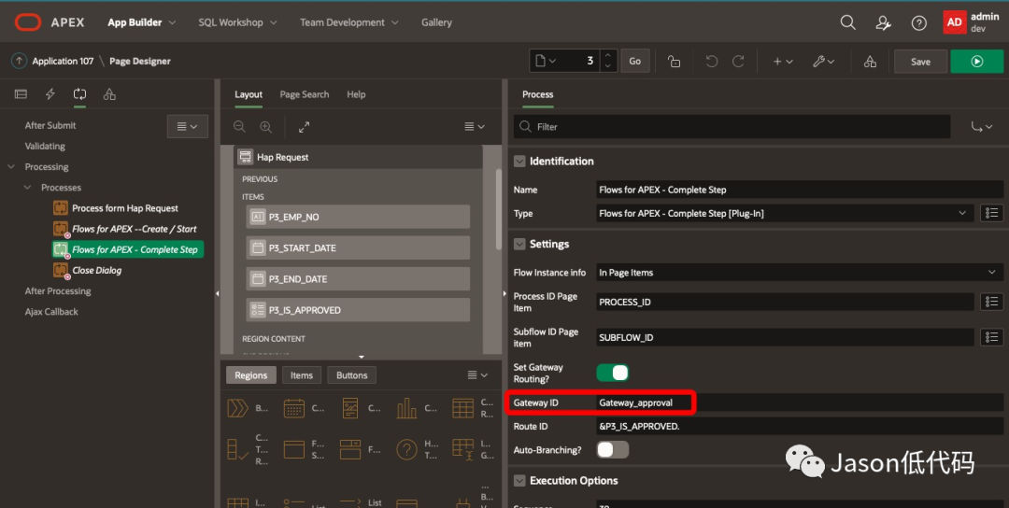
Task: Open the App Builder menu
Action: click(x=141, y=22)
